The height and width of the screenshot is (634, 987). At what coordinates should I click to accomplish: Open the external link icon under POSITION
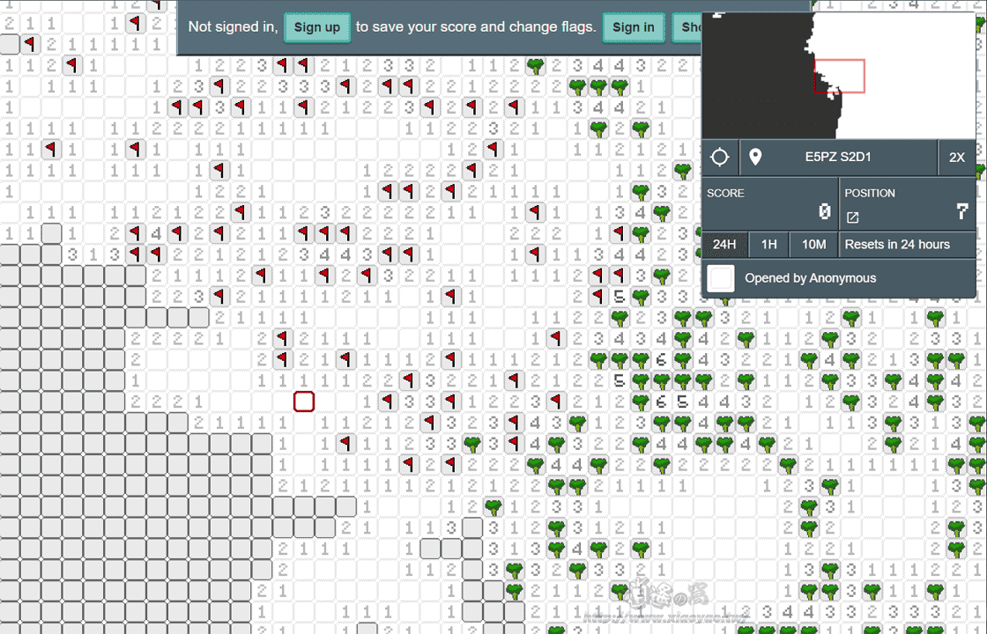853,217
